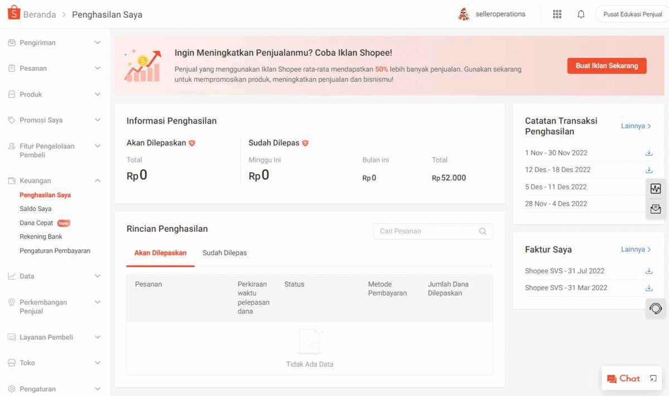This screenshot has height=396, width=669.
Task: Download the 1 Nov - 30 Nov 2022 report
Action: (649, 153)
